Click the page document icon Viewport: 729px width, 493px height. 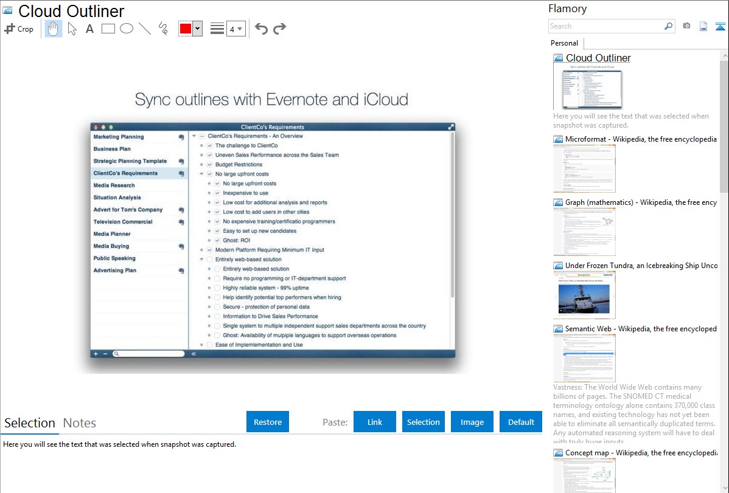tap(703, 26)
